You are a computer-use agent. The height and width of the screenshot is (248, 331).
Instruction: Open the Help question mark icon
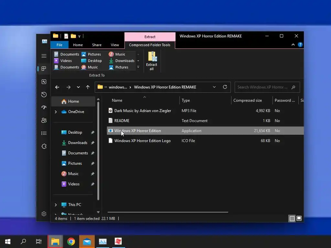pyautogui.click(x=300, y=45)
